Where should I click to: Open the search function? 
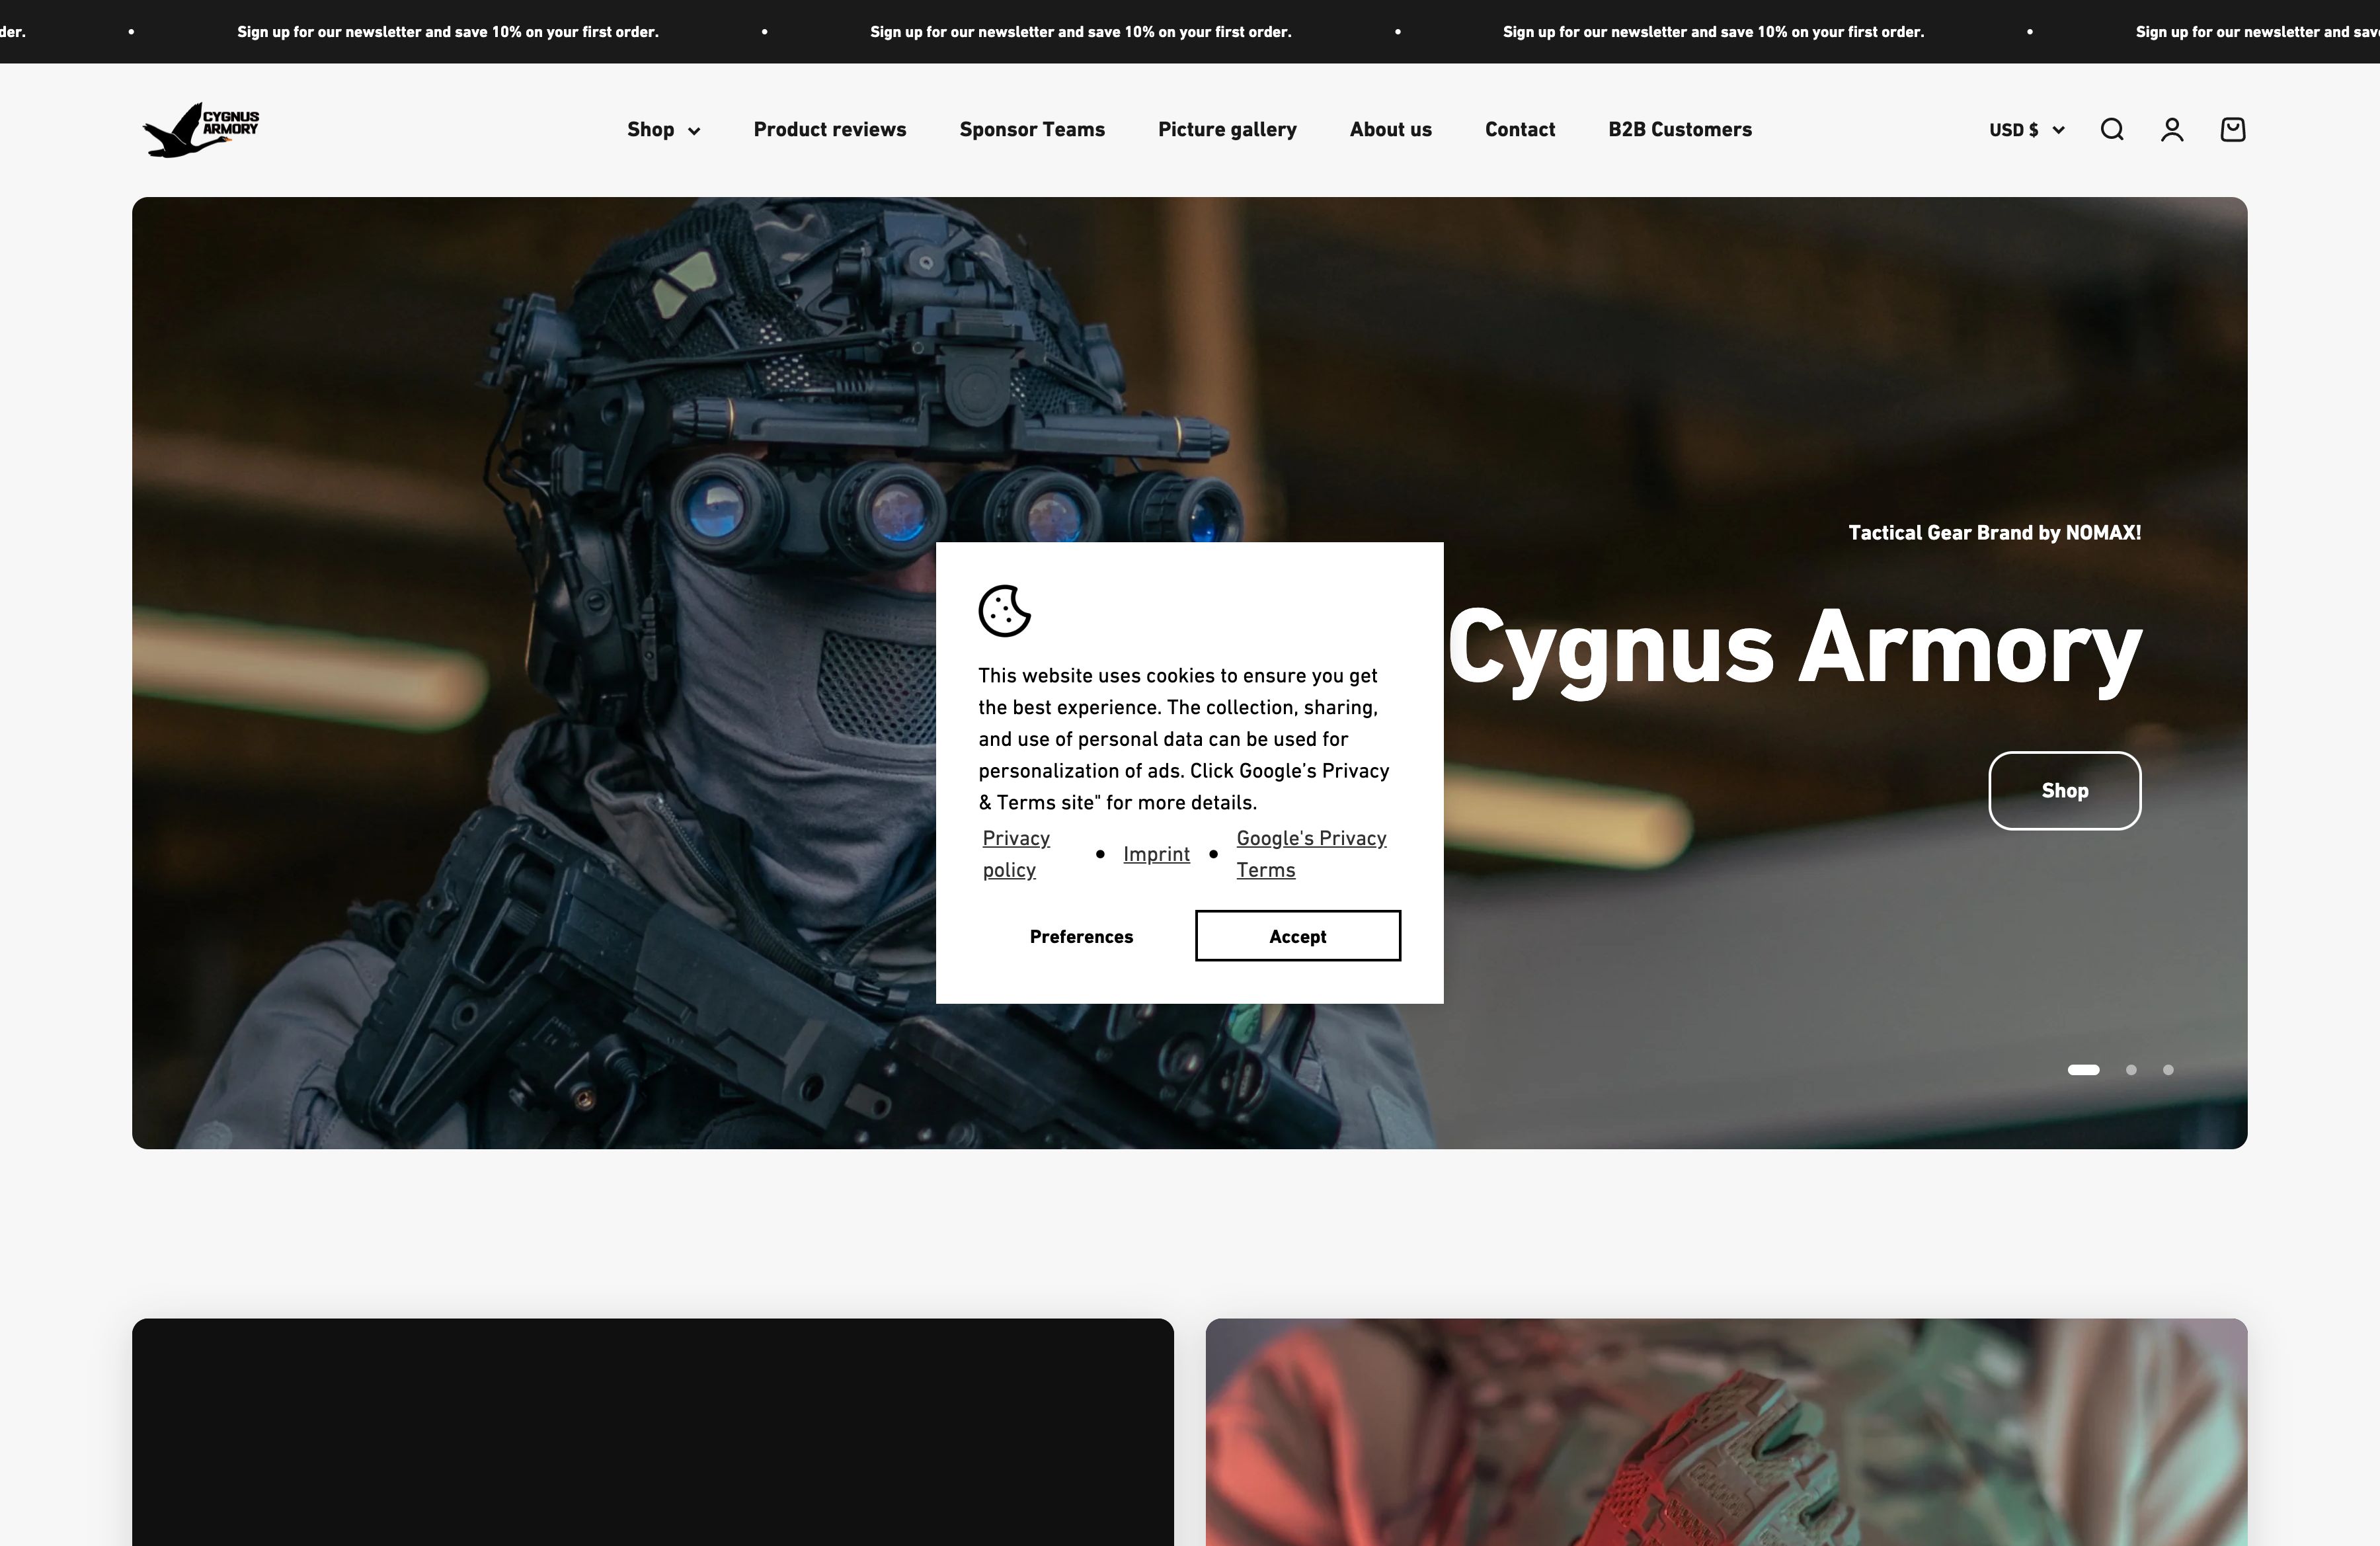click(x=2111, y=129)
